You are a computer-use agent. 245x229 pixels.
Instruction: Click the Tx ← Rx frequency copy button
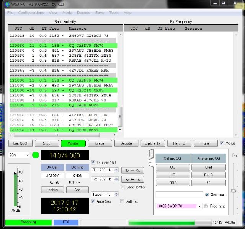pos(132,170)
